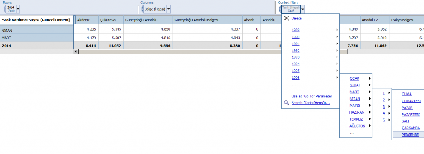
Task: Click the NISAN row header
Action: coord(37,31)
